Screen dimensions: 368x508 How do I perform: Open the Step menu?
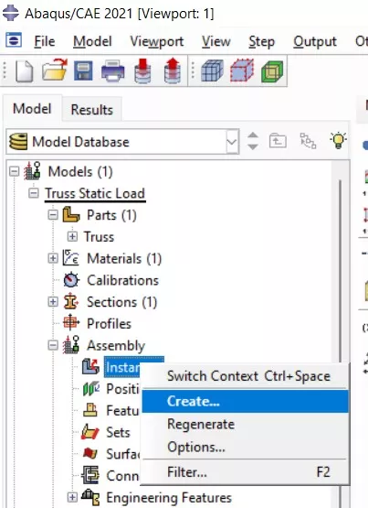click(x=262, y=42)
